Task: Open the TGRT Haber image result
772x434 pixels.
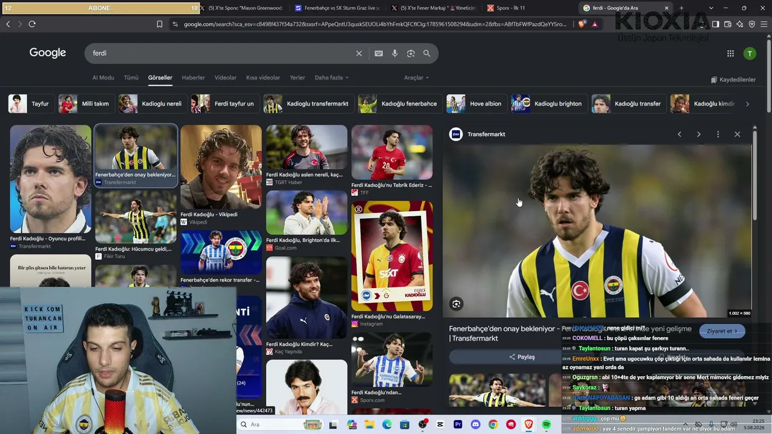Action: (x=306, y=155)
